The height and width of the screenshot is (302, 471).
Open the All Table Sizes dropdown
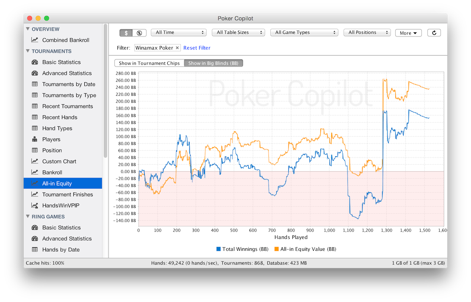238,33
